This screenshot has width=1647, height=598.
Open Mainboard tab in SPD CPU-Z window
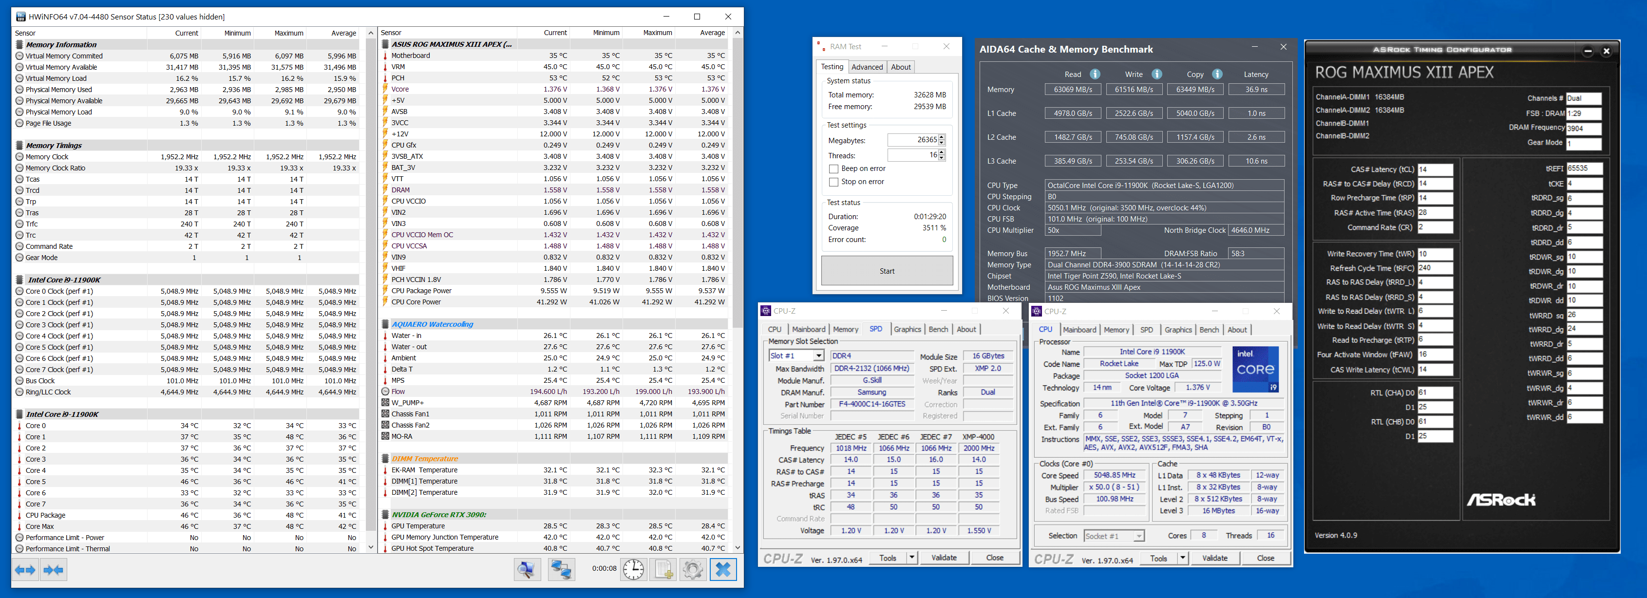pos(809,330)
